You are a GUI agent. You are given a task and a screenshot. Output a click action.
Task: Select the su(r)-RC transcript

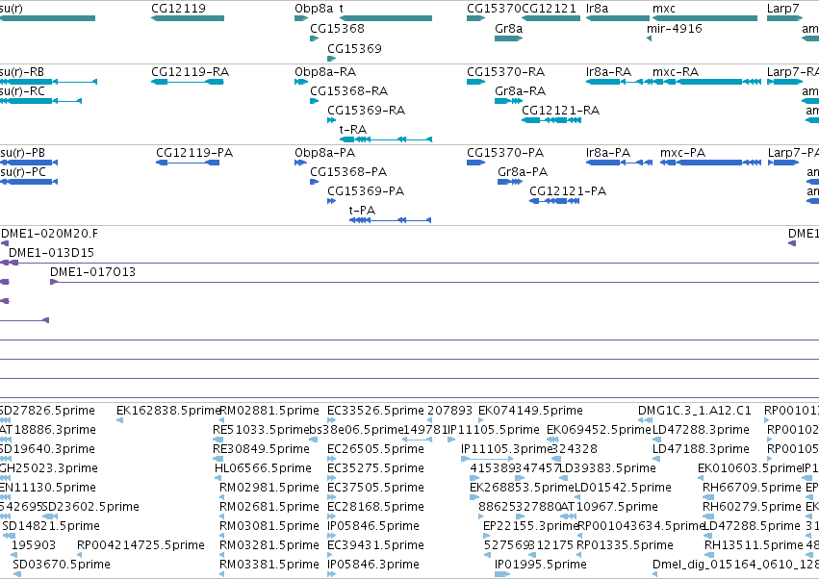point(40,101)
